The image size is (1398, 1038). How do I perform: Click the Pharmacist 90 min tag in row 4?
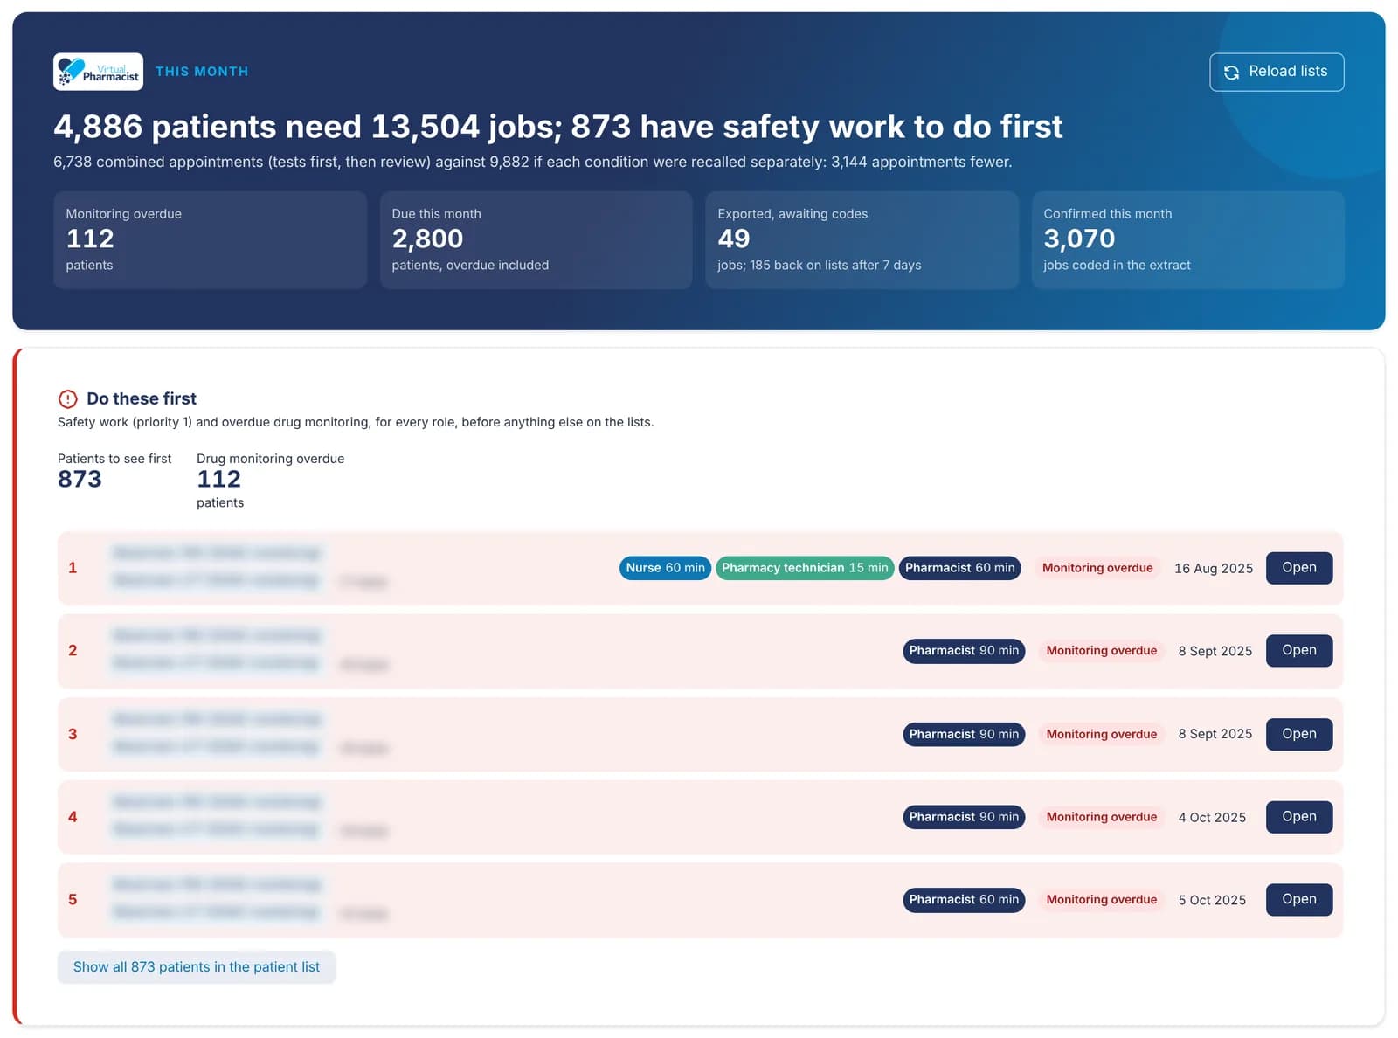tap(964, 817)
